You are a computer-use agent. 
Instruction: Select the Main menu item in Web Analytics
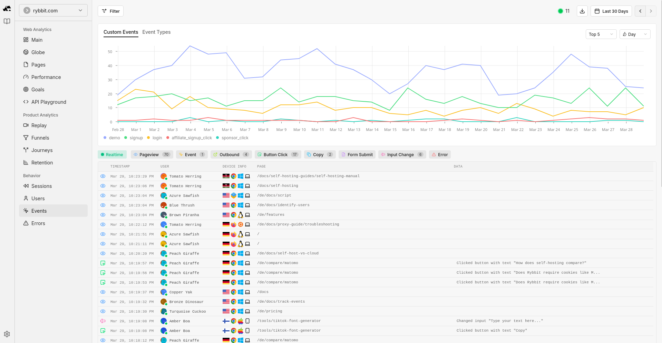point(37,40)
